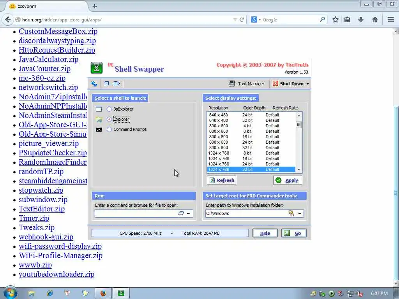Go to the Firefox home page icon
Viewport: 399px width, 299px height.
pos(374,19)
